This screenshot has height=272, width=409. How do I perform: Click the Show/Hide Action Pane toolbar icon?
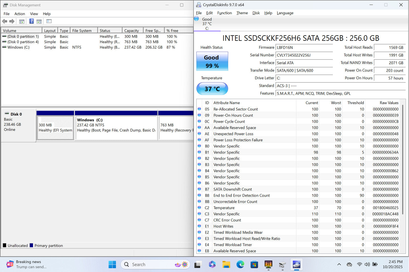(x=39, y=21)
